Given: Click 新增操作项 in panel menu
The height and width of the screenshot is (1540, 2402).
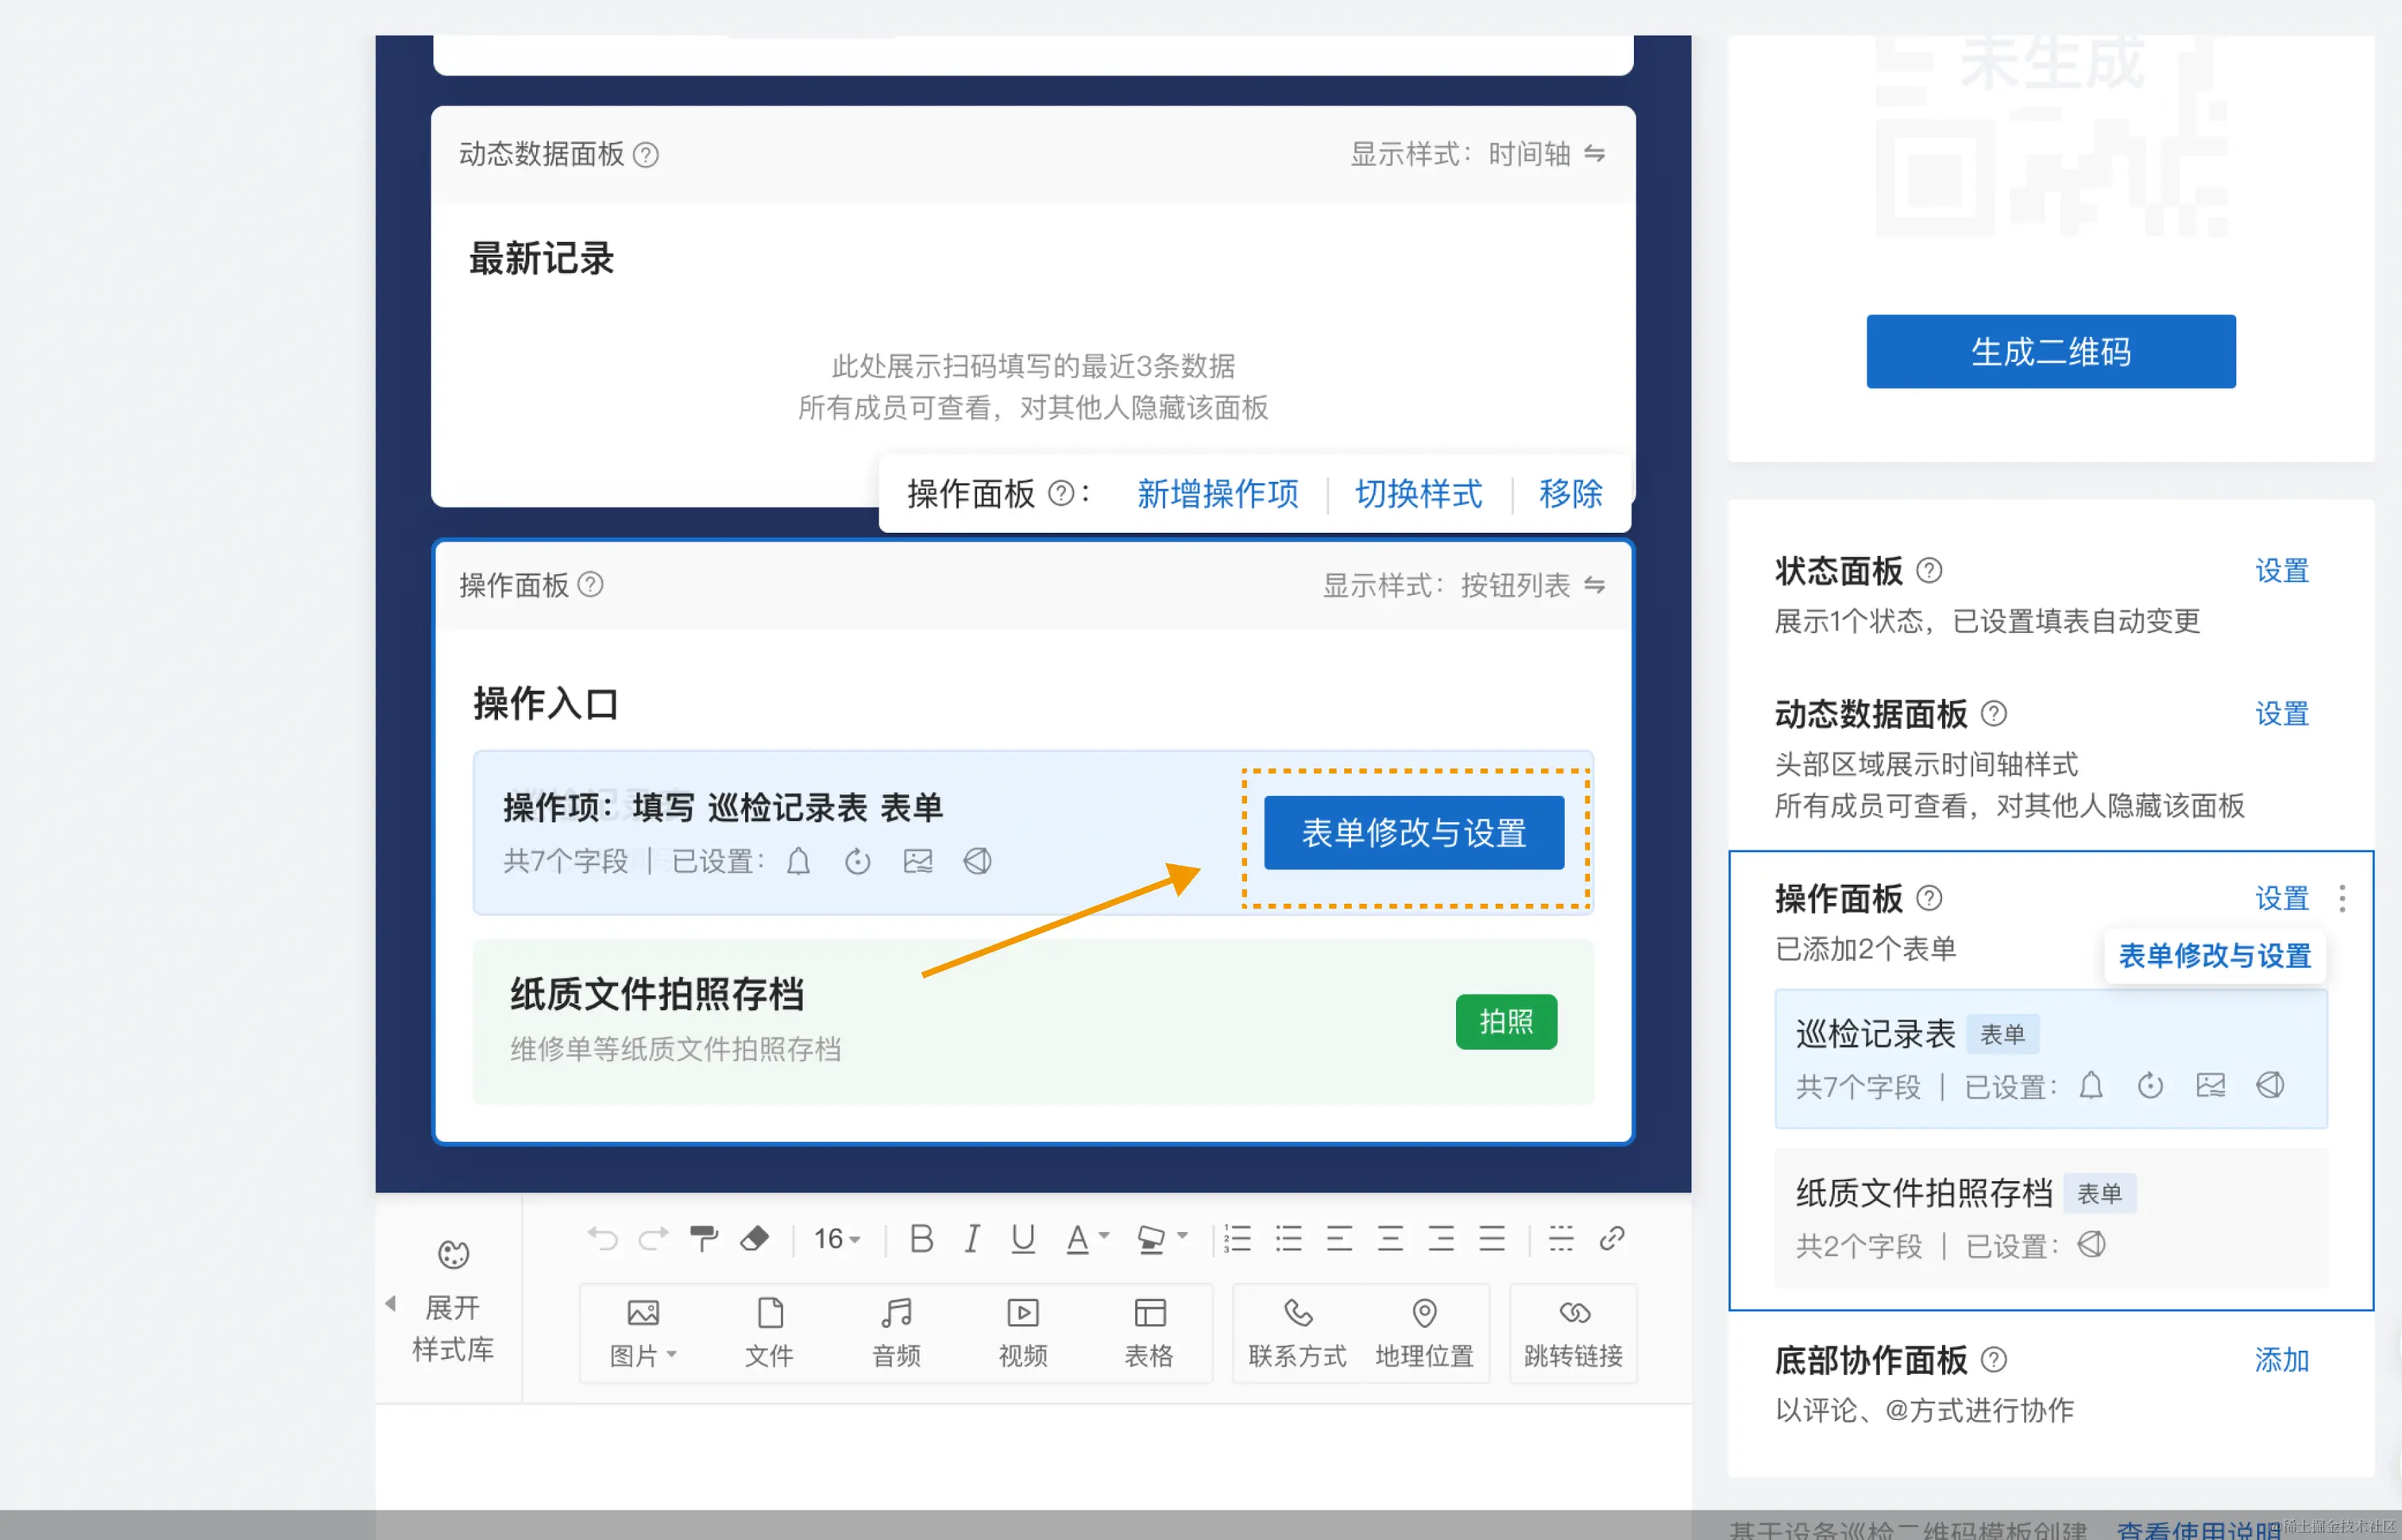Looking at the screenshot, I should click(x=1217, y=494).
